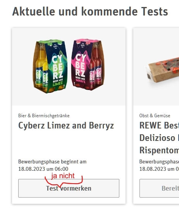Select the Bier & Biermischgetränke category label
Viewport: 179px width, 210px height.
44,116
